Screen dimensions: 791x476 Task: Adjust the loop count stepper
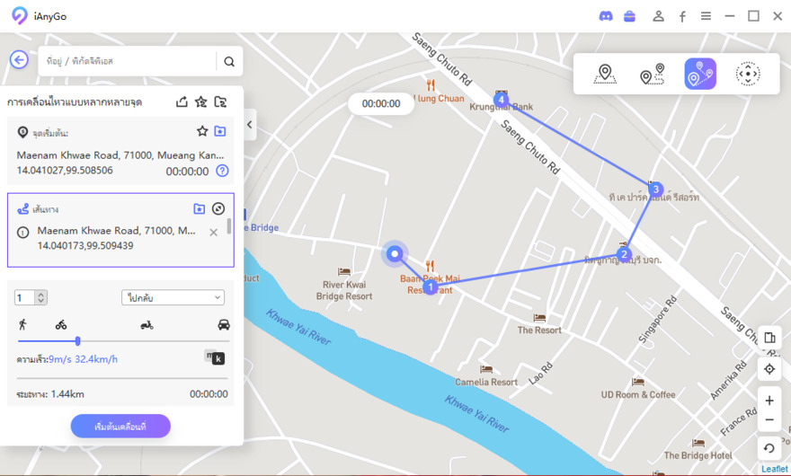pos(40,297)
